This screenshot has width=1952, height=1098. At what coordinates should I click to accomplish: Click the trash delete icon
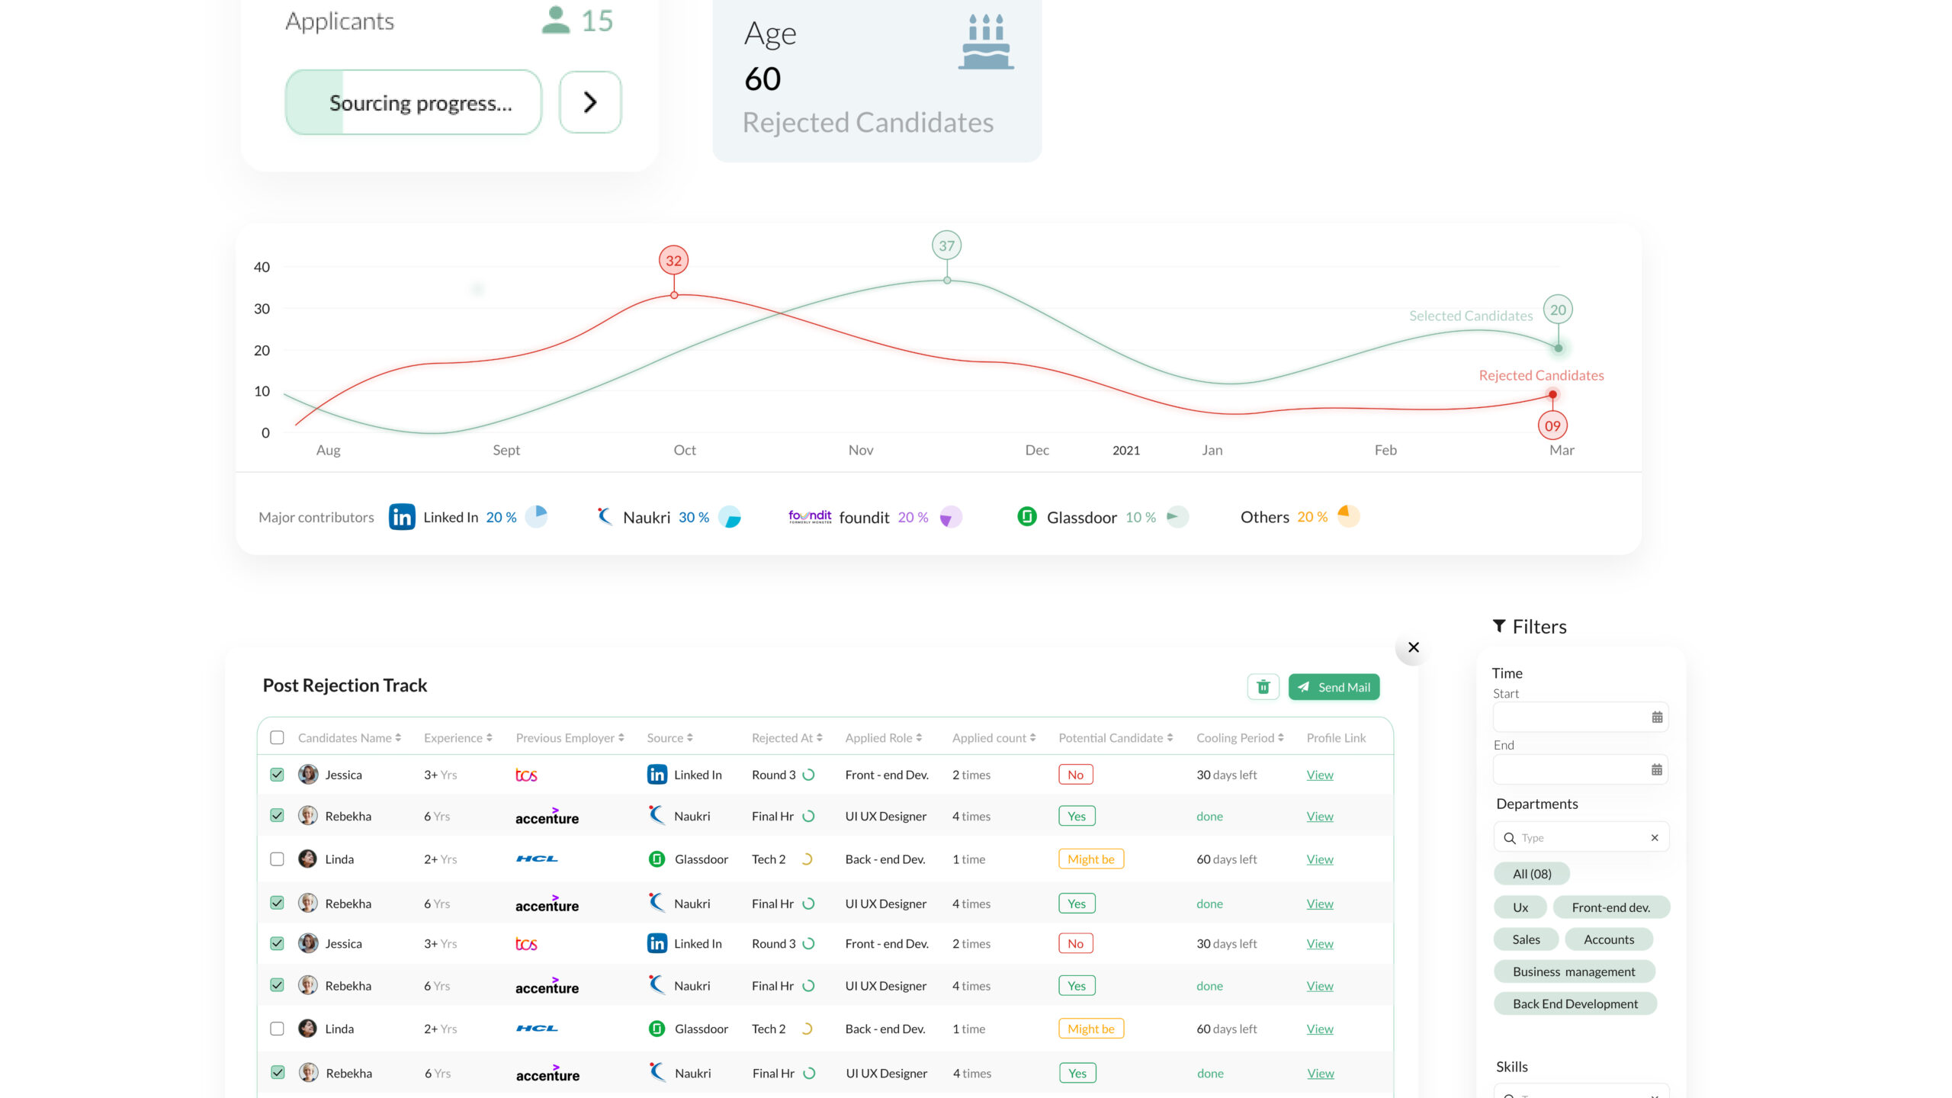coord(1263,687)
